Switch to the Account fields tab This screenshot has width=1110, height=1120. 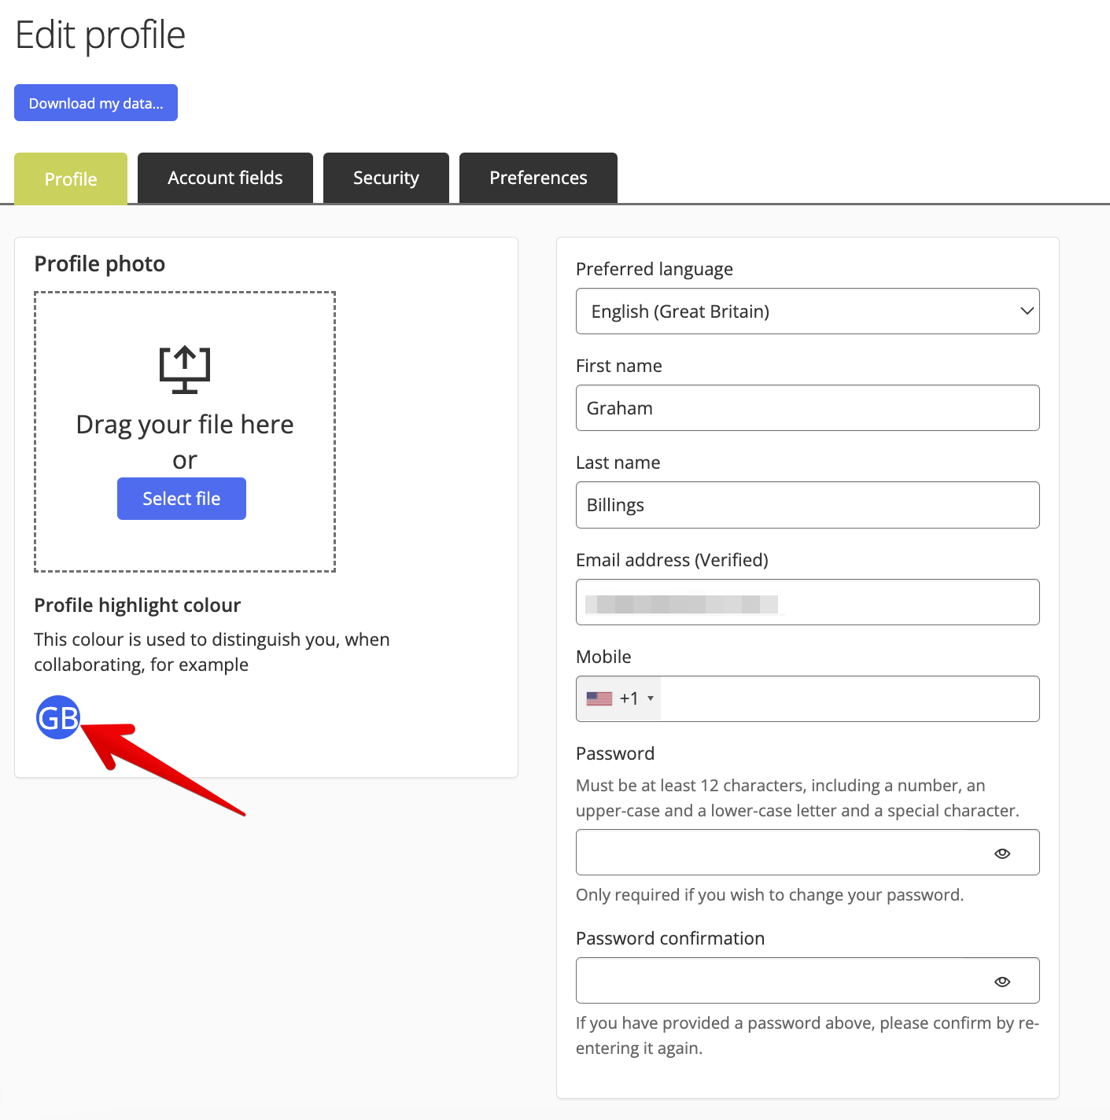tap(225, 178)
